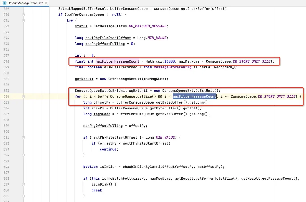Collapse the if block fold at line 591
The height and width of the screenshot is (202, 306).
click(x=24, y=137)
